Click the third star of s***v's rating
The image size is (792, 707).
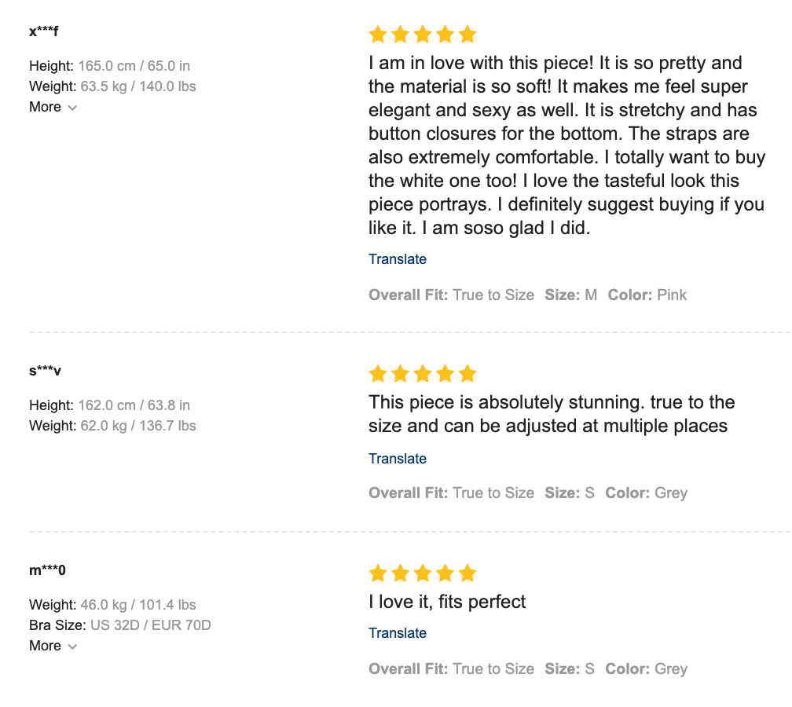tap(423, 374)
